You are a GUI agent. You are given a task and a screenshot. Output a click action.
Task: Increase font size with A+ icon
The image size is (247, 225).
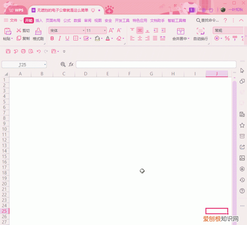(x=111, y=30)
